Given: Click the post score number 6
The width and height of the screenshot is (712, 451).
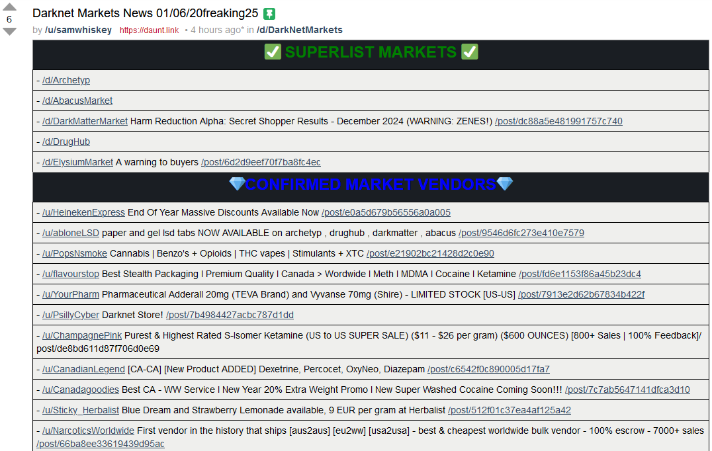Looking at the screenshot, I should point(9,19).
